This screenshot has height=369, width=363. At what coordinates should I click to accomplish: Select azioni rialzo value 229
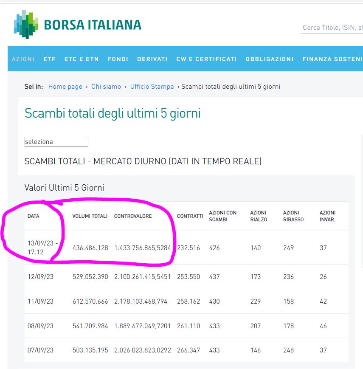point(256,301)
